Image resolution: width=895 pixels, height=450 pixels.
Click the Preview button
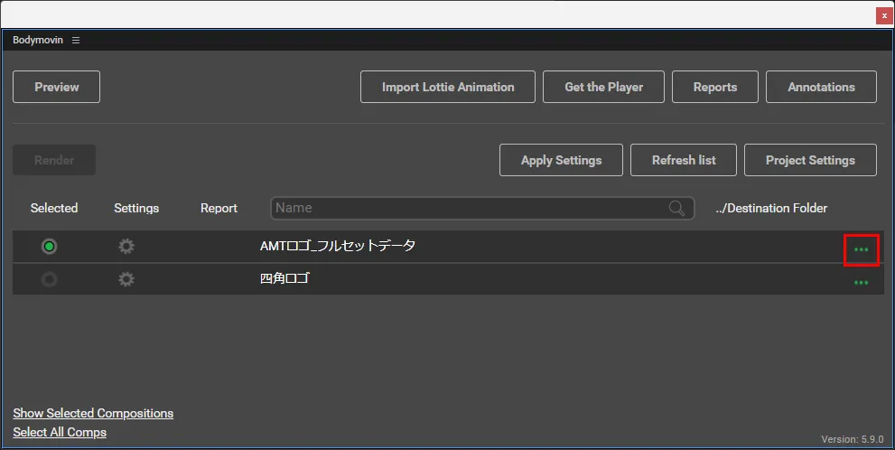point(56,87)
